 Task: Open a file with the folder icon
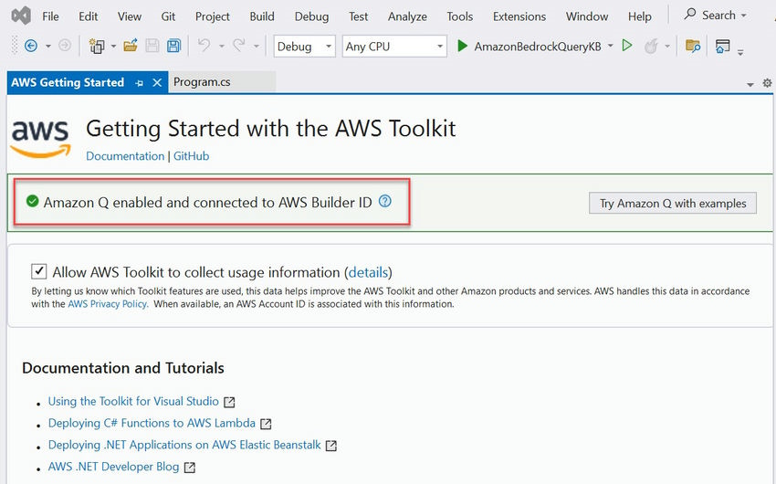131,46
